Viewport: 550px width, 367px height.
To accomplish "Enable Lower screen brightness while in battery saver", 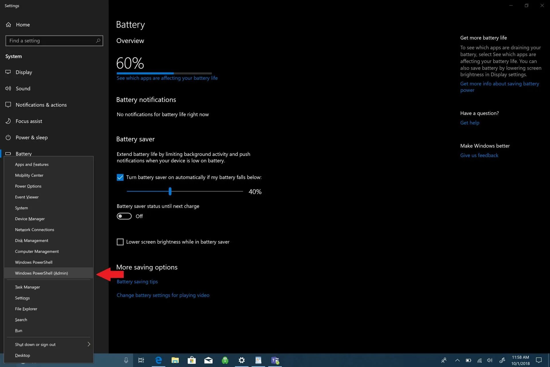I will pos(120,242).
